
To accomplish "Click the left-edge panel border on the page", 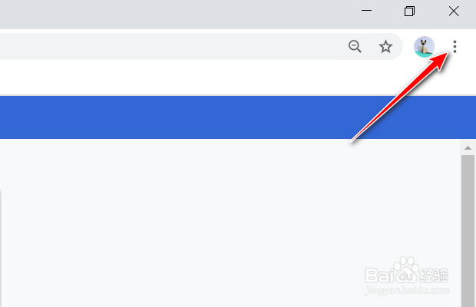I will (1, 246).
